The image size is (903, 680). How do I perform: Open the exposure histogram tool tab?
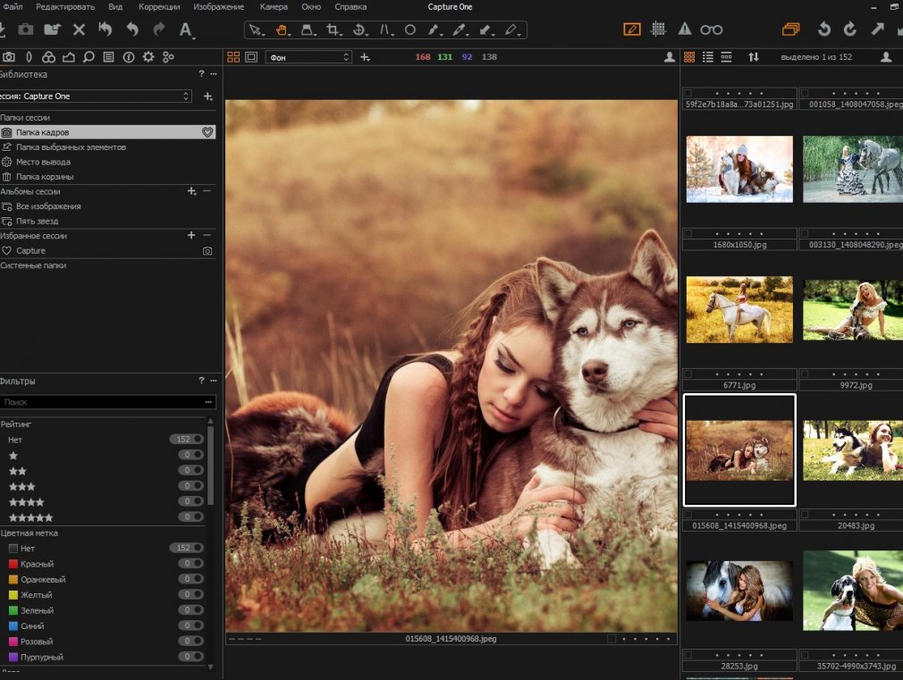[x=69, y=57]
